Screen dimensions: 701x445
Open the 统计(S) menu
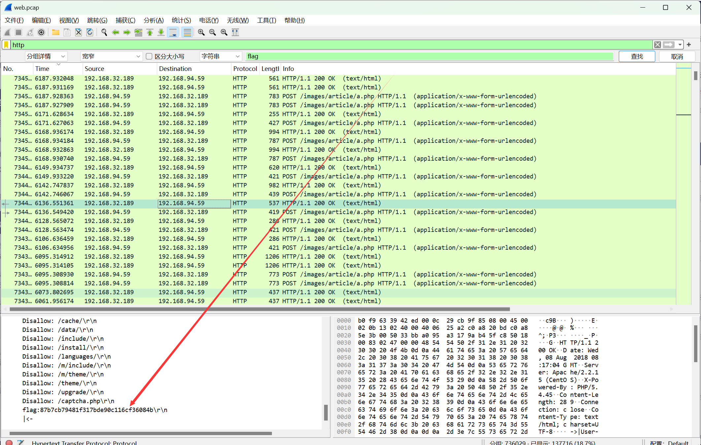pyautogui.click(x=181, y=20)
